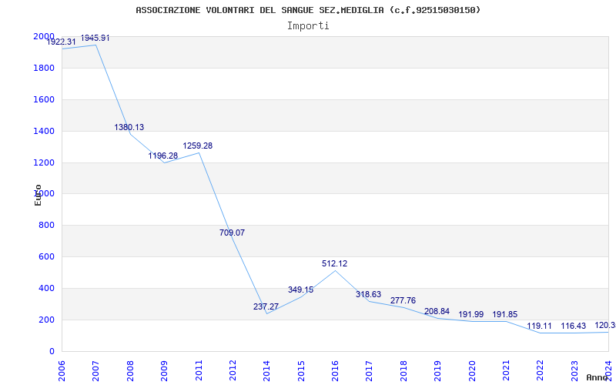The width and height of the screenshot is (616, 385).
Task: Click the 2015 x-axis year label
Action: 301,370
